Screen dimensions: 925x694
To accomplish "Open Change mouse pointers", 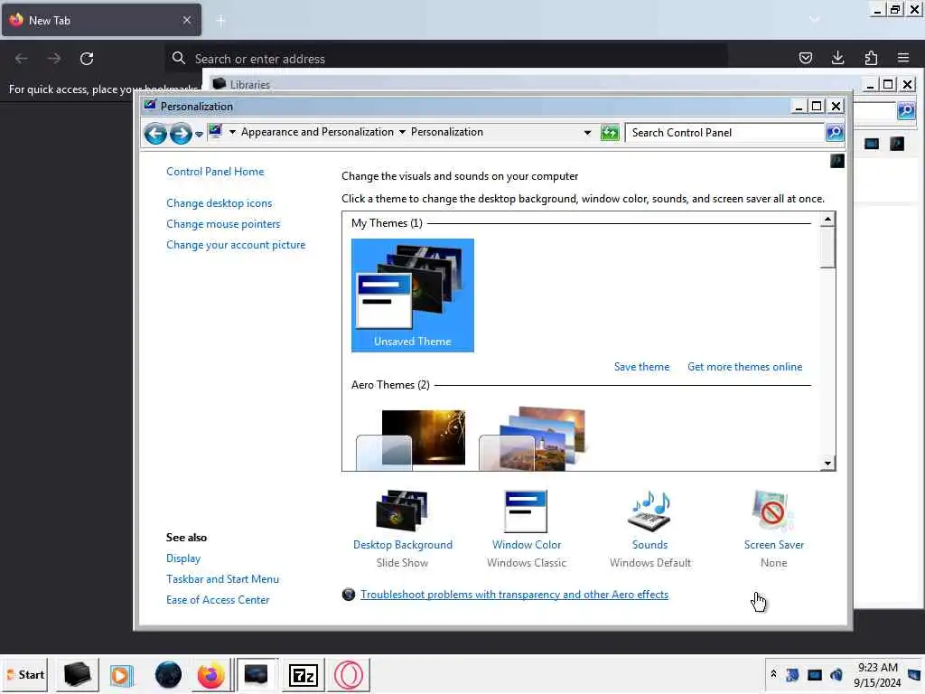I will (223, 224).
